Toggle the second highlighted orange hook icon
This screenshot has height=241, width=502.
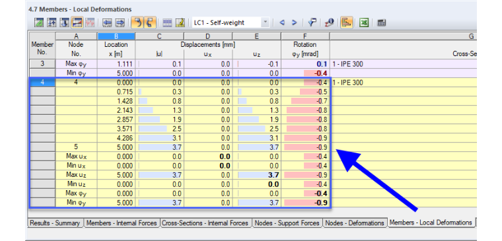tap(150, 22)
